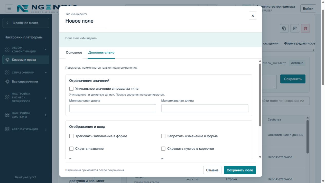Click the gear icon beside Классы и права

pyautogui.click(x=7, y=60)
